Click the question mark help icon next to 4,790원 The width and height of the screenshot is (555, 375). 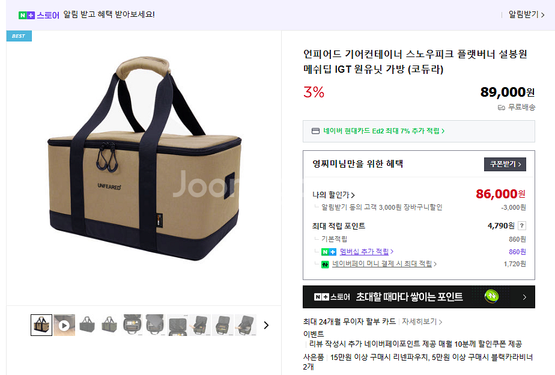coord(522,225)
